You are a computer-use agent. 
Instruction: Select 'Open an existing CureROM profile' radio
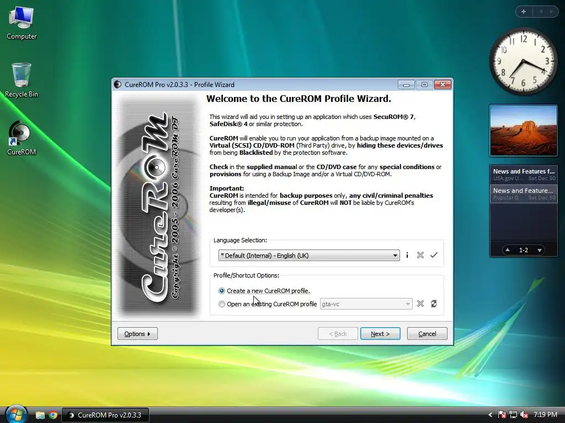tap(222, 304)
